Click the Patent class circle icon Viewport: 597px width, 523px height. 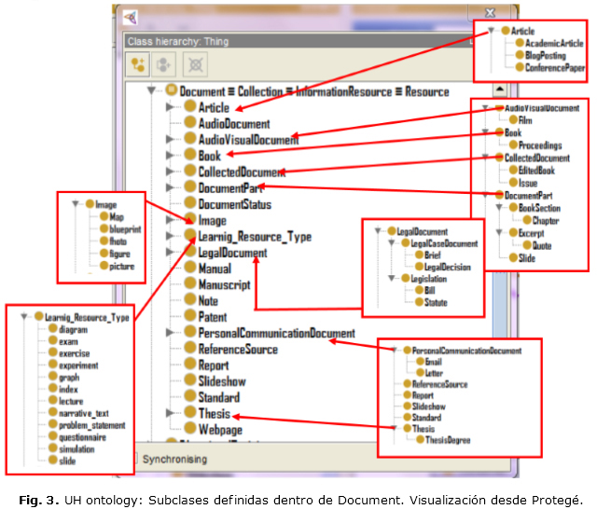(x=189, y=317)
